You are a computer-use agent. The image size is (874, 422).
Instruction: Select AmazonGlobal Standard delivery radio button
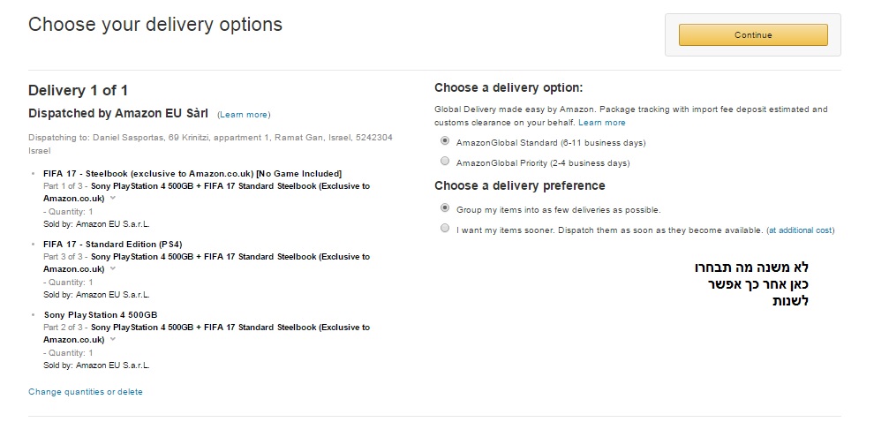pyautogui.click(x=445, y=141)
